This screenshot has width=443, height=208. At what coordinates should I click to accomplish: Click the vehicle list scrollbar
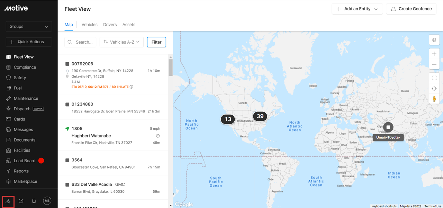coord(170,67)
